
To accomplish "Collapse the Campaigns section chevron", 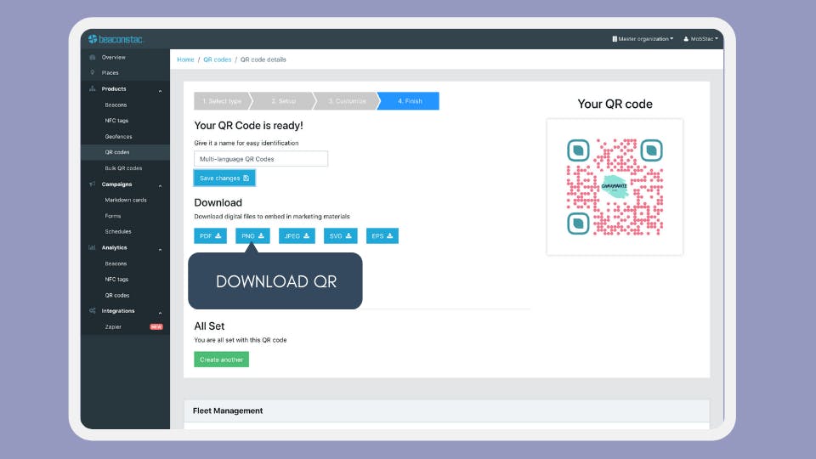I will pyautogui.click(x=161, y=186).
